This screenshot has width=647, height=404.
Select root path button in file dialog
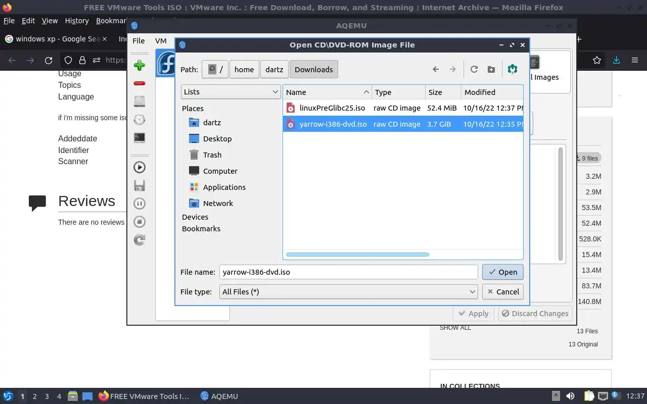215,69
